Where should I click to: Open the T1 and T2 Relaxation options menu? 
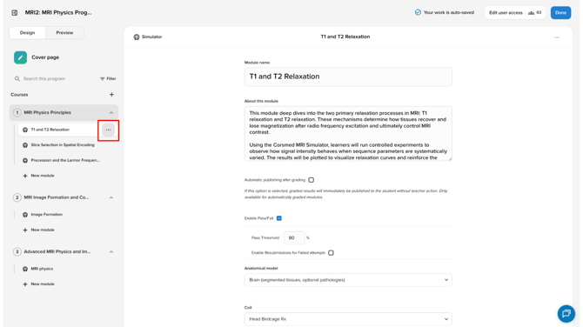pos(108,130)
